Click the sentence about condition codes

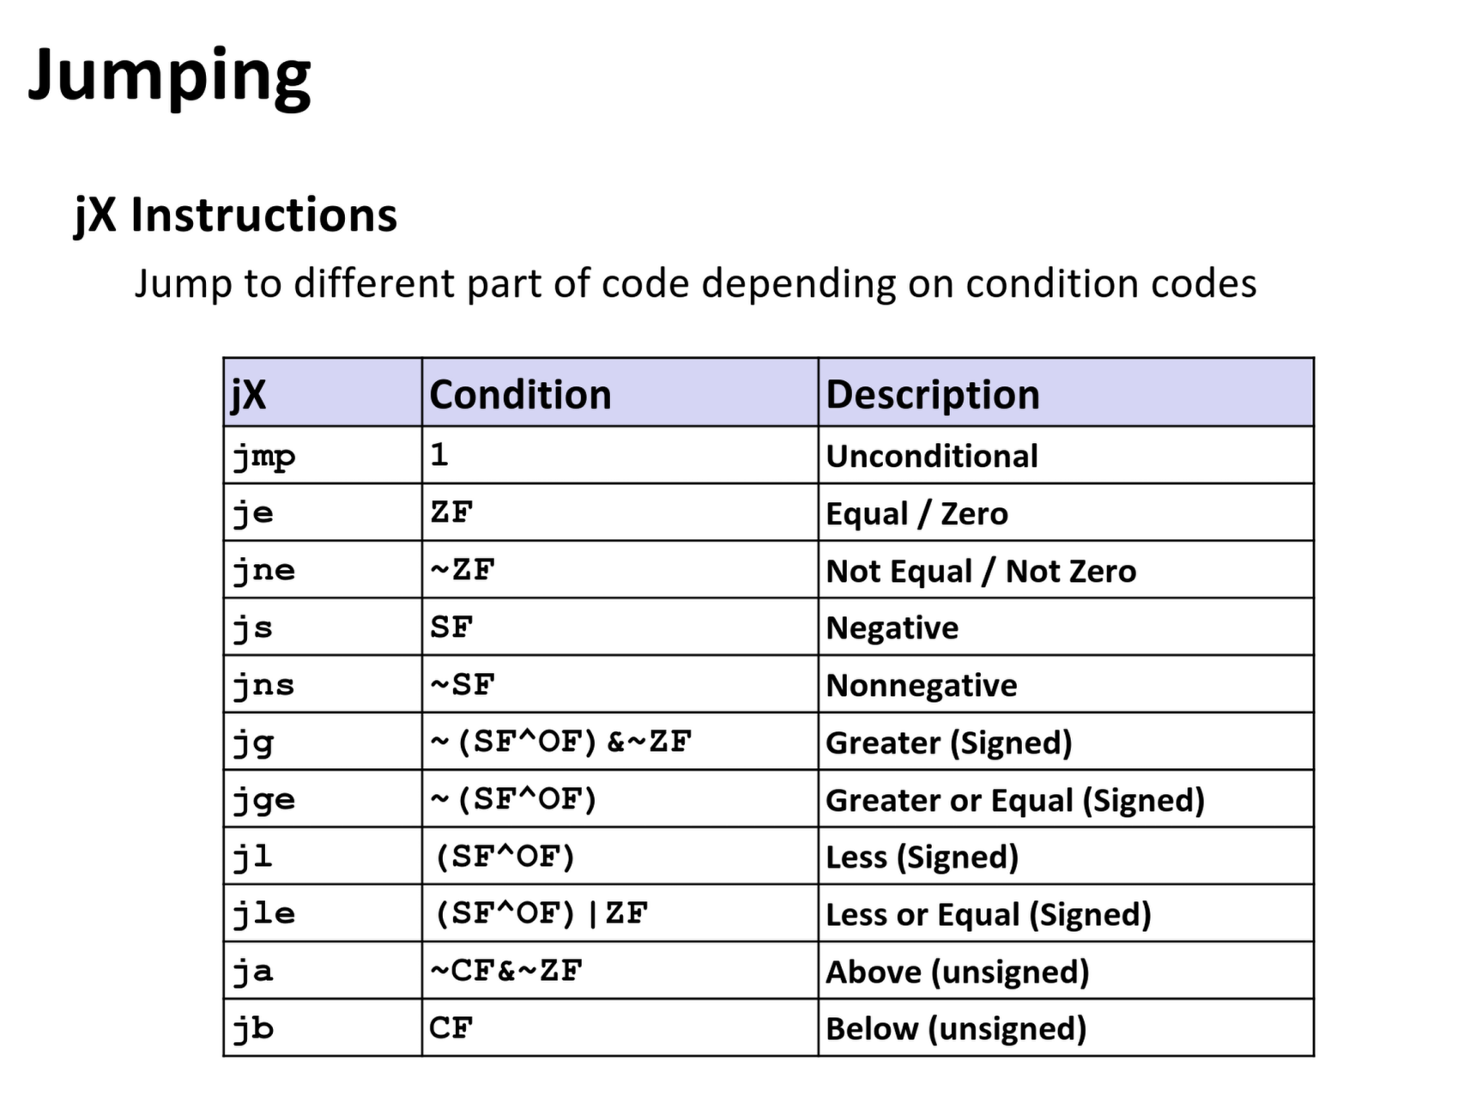coord(695,283)
